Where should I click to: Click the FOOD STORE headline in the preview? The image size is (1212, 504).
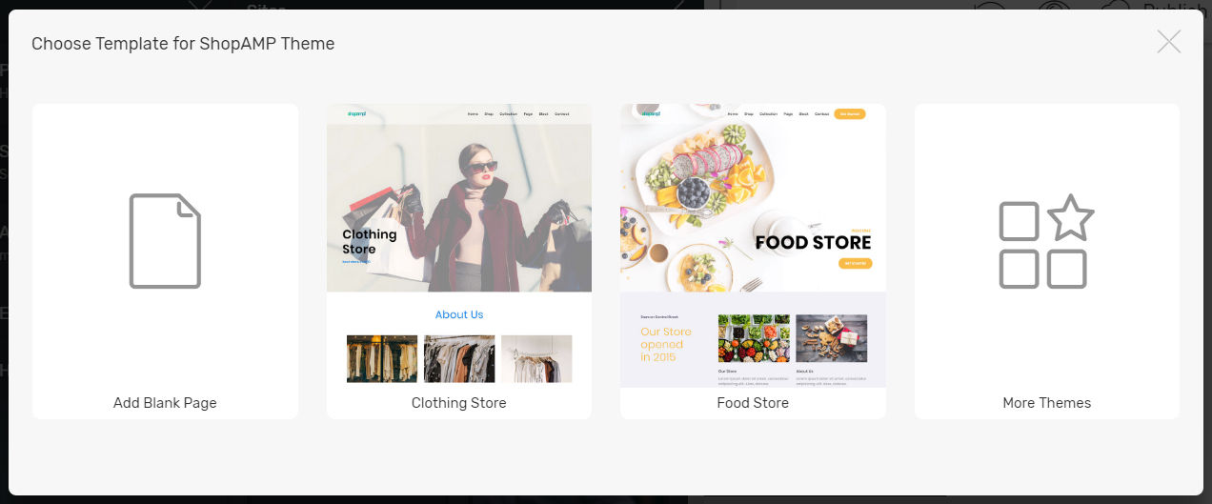coord(813,243)
